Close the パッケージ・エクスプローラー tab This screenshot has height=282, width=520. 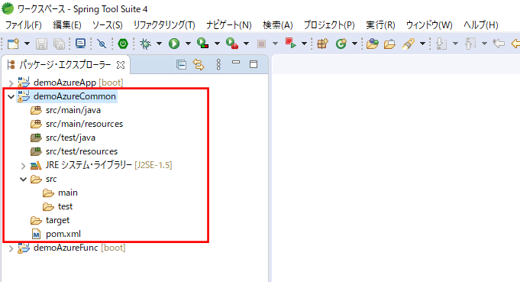[121, 65]
